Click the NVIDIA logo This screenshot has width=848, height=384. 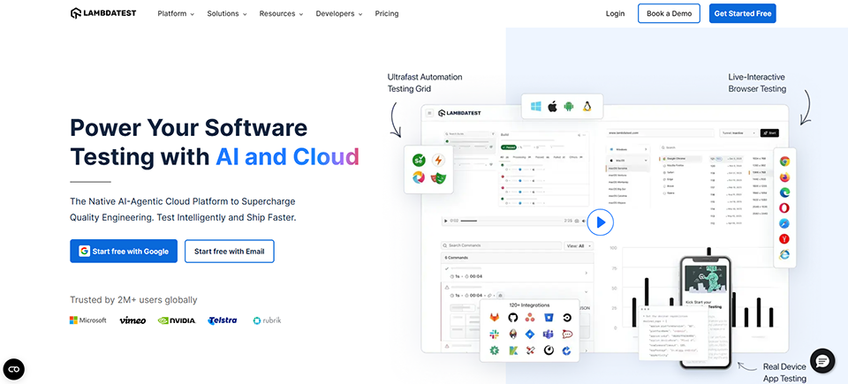[x=177, y=320]
